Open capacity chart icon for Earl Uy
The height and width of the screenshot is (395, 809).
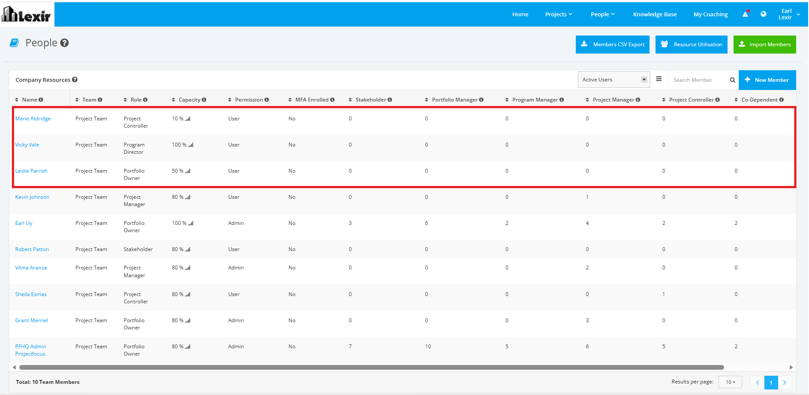click(x=191, y=224)
